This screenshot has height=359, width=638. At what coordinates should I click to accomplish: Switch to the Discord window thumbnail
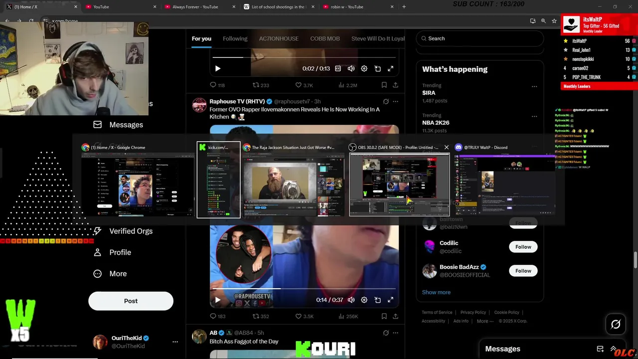point(505,184)
